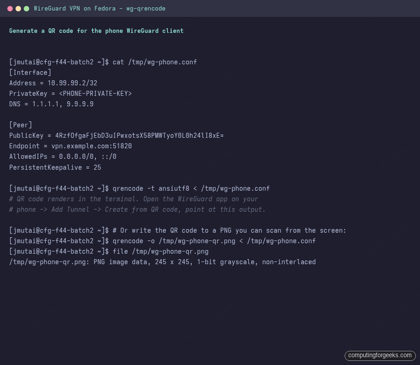
Task: Click the '[Peer]' section line
Action: 21,125
